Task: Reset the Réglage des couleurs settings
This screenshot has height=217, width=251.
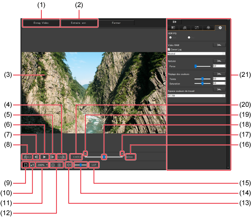Action: click(219, 74)
